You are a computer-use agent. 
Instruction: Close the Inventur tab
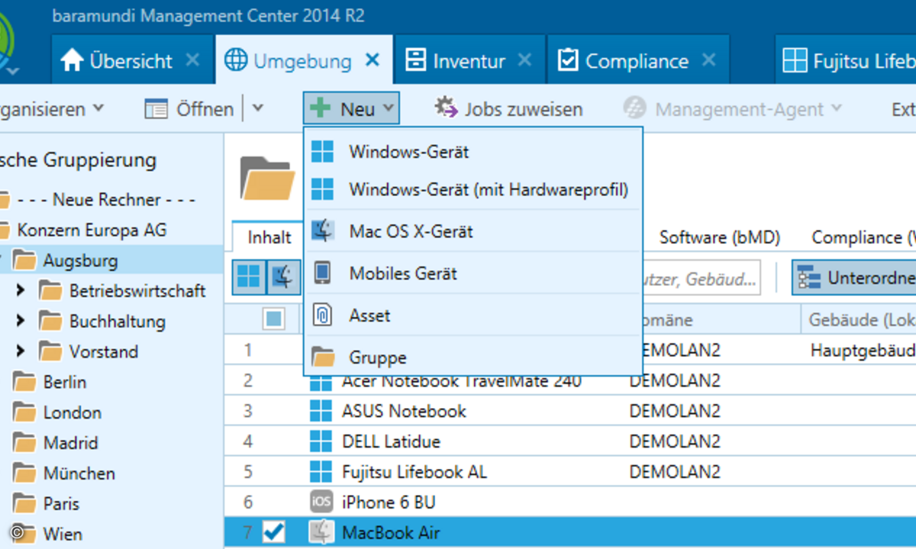(x=524, y=60)
